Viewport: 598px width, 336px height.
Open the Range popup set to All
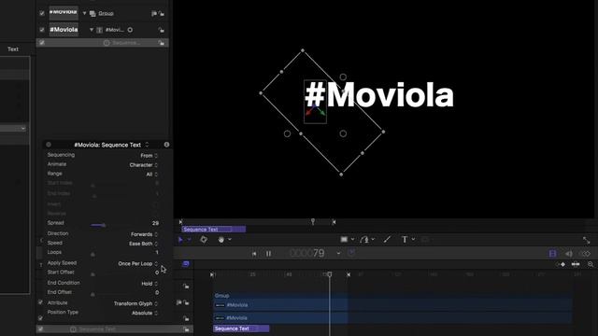151,175
